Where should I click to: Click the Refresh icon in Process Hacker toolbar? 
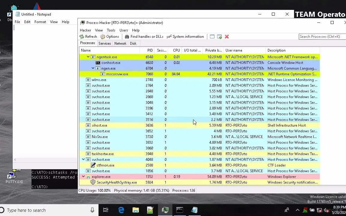click(82, 37)
